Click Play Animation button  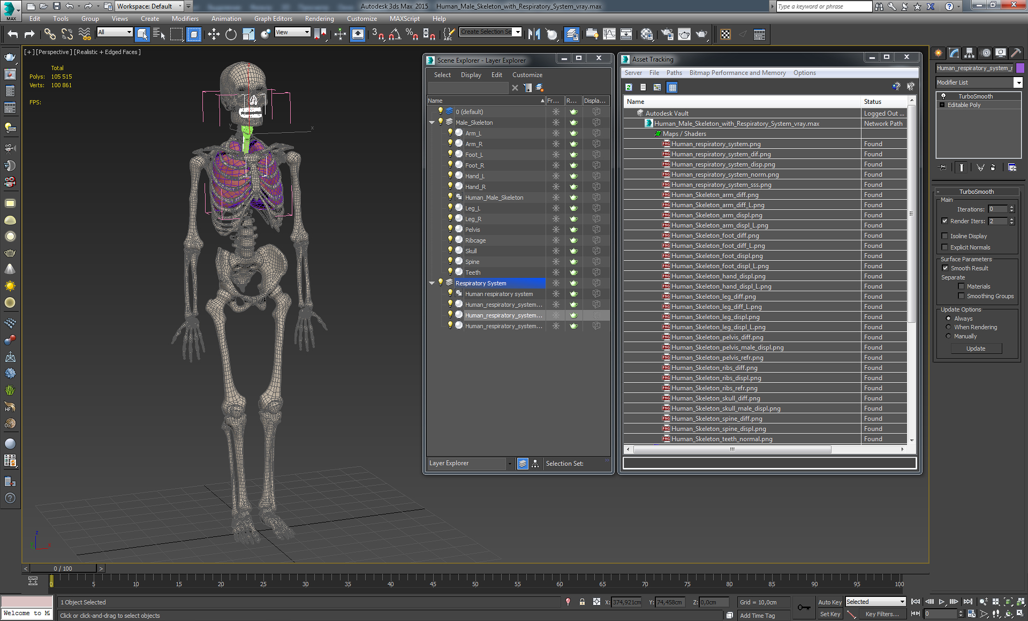tap(942, 602)
